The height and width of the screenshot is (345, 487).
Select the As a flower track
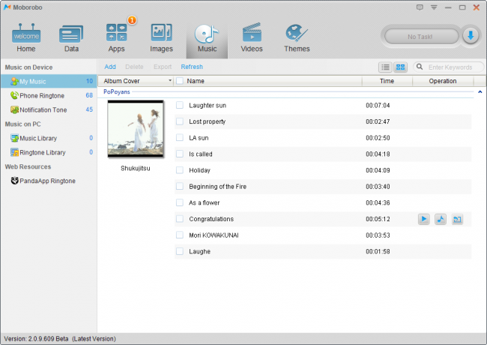[x=205, y=202]
